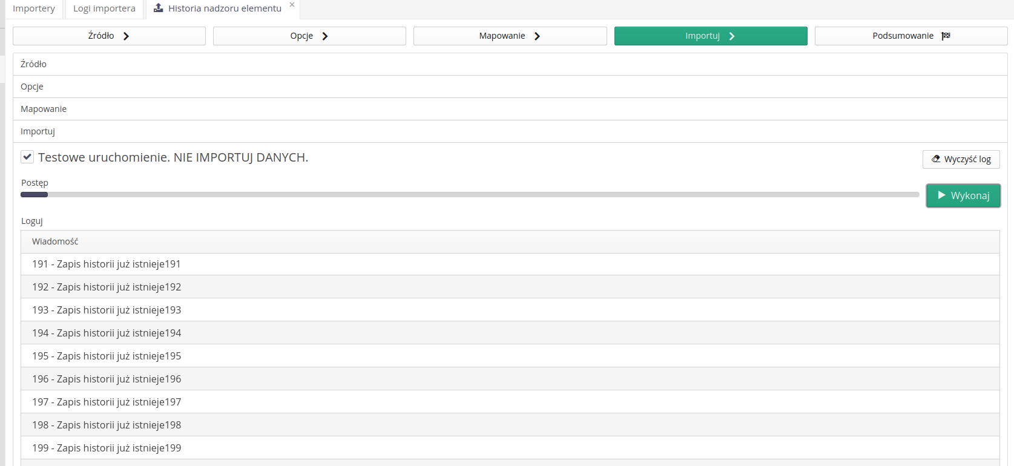
Task: Click the chevron arrow on Opcje step
Action: [x=325, y=36]
